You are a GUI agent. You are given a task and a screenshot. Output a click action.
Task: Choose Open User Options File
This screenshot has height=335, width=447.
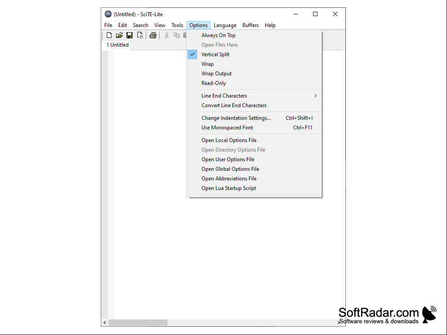pos(254,159)
